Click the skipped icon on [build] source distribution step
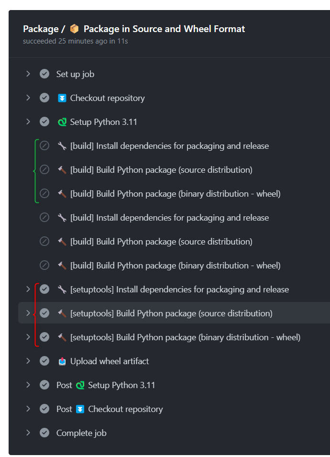Viewport: 330px width, 457px height. [44, 169]
